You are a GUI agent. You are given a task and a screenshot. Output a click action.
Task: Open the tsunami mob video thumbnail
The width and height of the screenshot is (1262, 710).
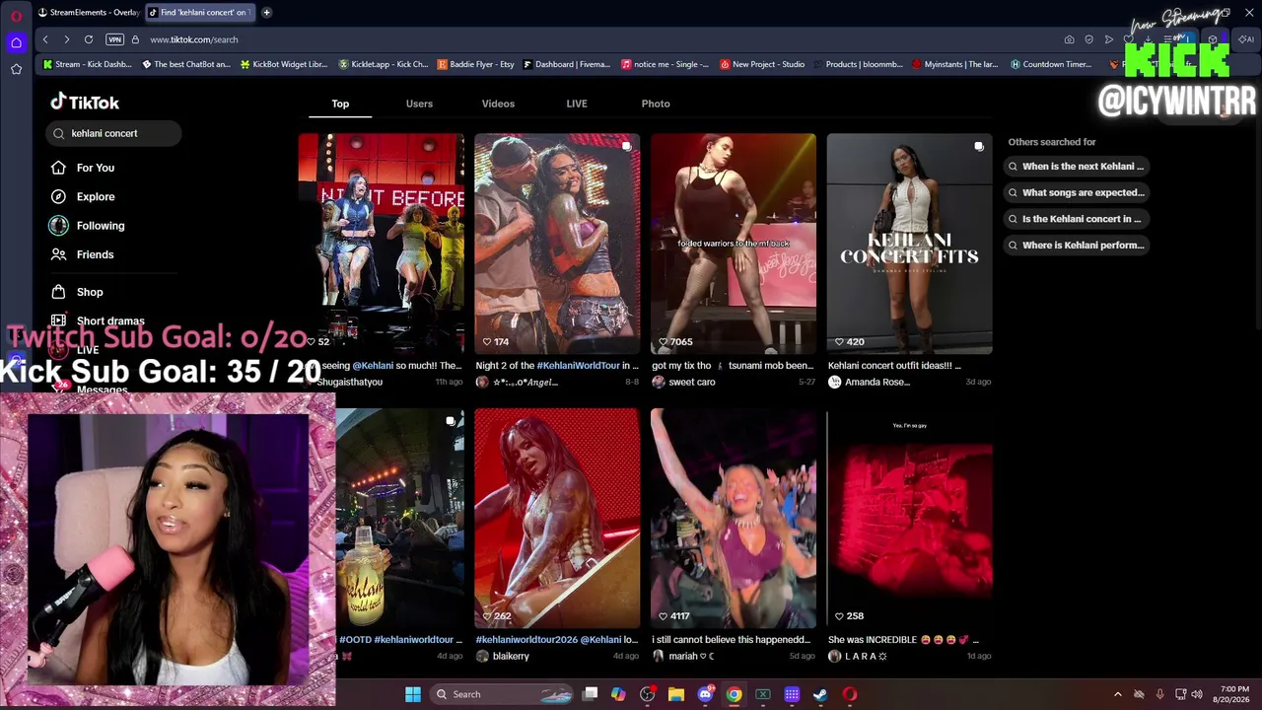coord(734,244)
